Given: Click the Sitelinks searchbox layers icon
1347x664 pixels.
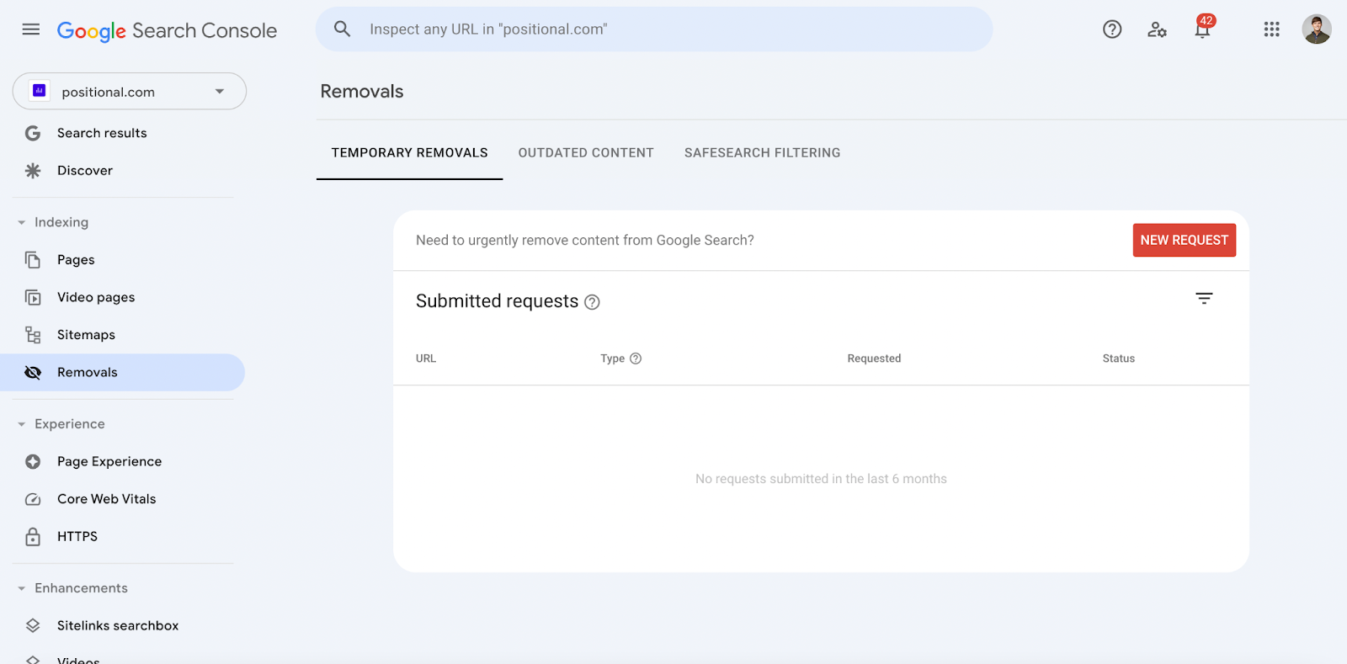Looking at the screenshot, I should (33, 625).
